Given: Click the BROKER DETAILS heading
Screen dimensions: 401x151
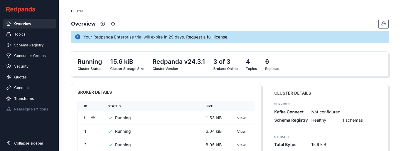Looking at the screenshot, I should pyautogui.click(x=95, y=92).
